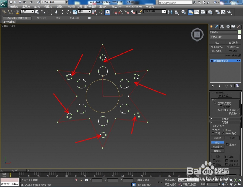The width and height of the screenshot is (243, 187).
Task: Enable the 绑定首点 checkbox
Action: click(227, 160)
